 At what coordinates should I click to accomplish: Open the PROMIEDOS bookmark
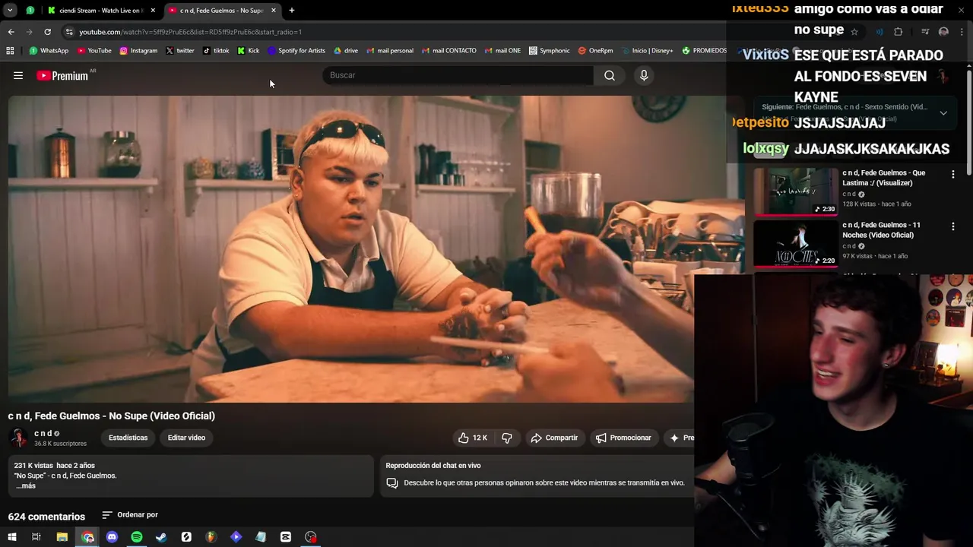[704, 51]
